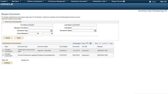Focus the Period Between end date field
The width and height of the screenshot is (168, 94).
coord(46,33)
